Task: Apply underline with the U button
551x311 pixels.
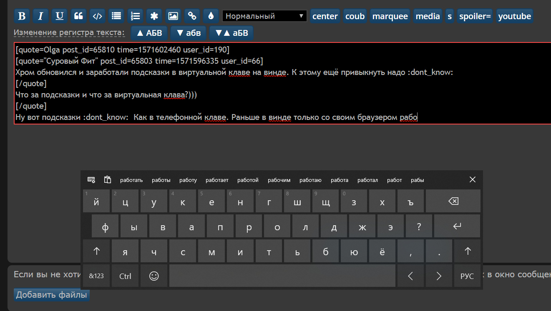Action: coord(60,16)
